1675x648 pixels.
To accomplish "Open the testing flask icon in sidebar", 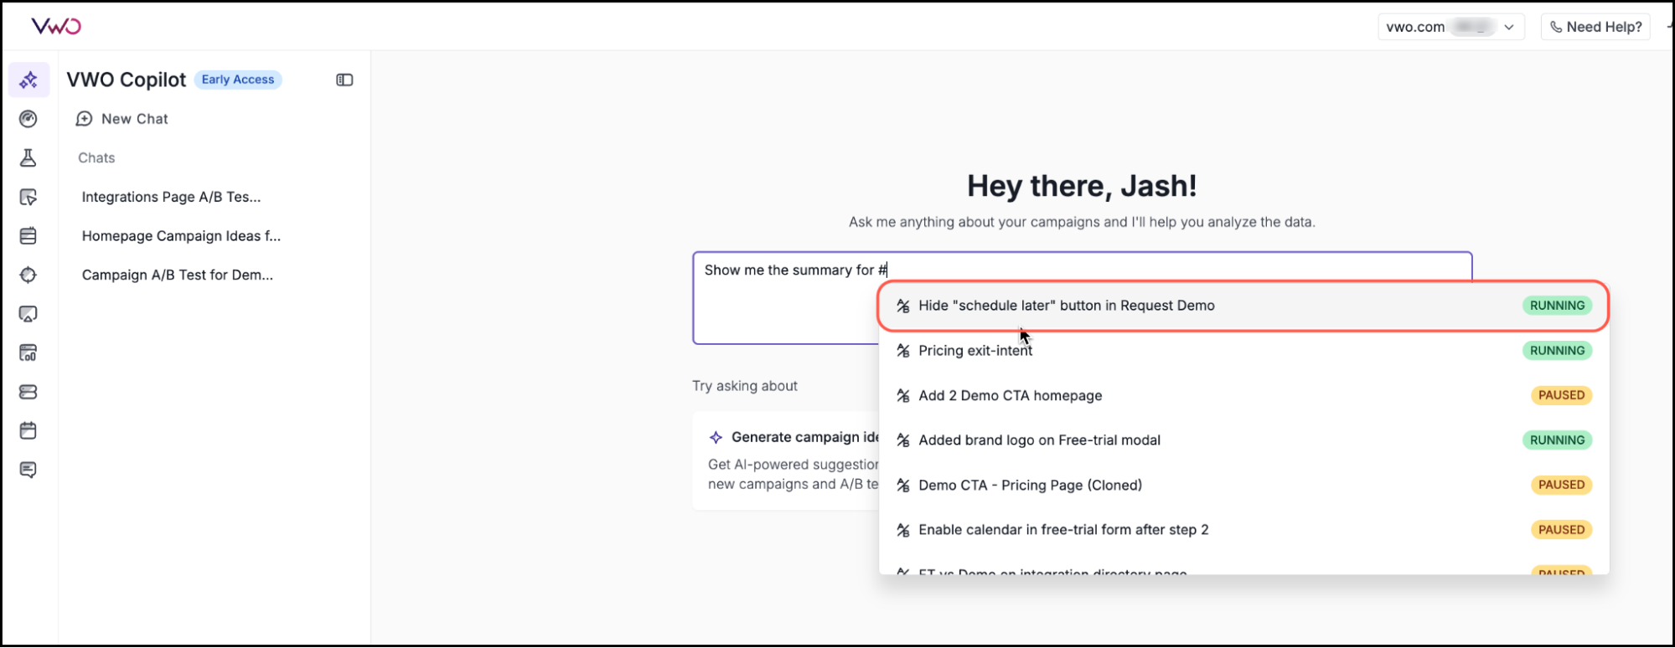I will 28,158.
